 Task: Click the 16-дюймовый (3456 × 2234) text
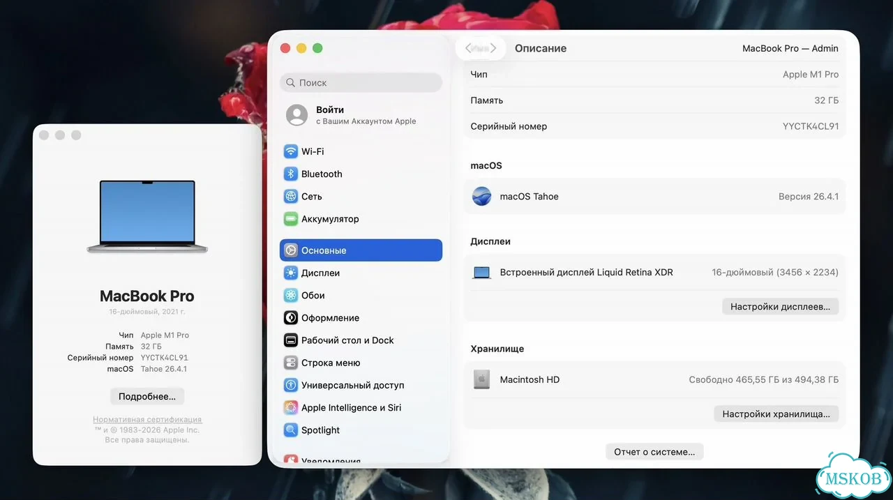coord(775,273)
